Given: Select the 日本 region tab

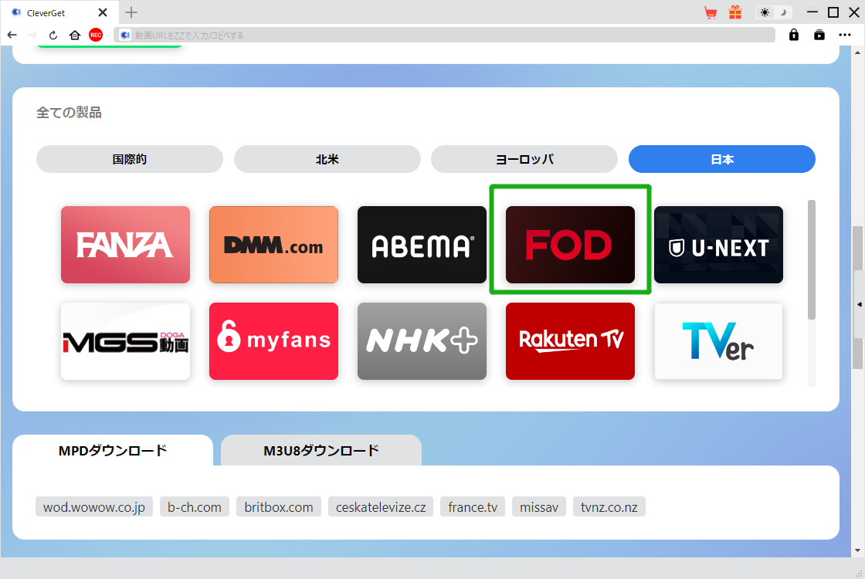Looking at the screenshot, I should pos(721,159).
